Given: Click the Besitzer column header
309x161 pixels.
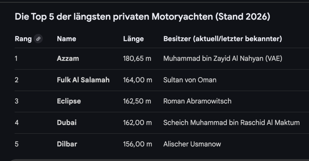Looking at the screenshot, I should tap(222, 39).
